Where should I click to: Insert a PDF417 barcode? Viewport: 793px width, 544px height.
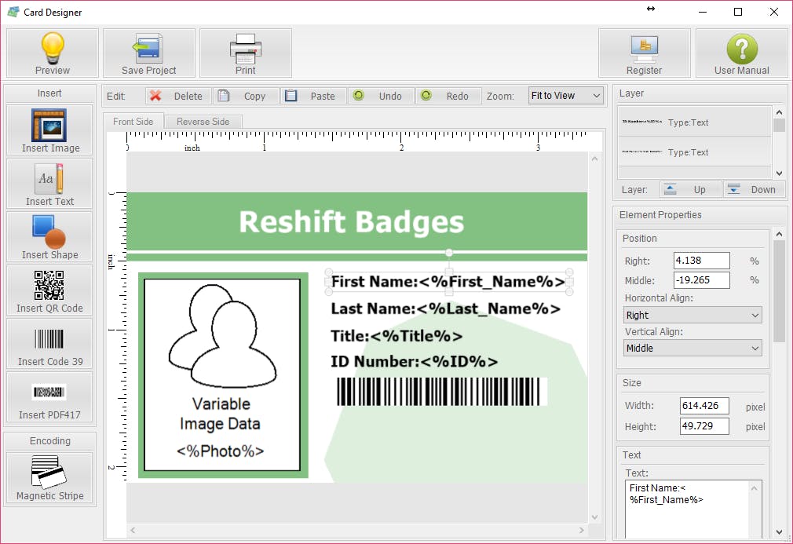[x=49, y=398]
